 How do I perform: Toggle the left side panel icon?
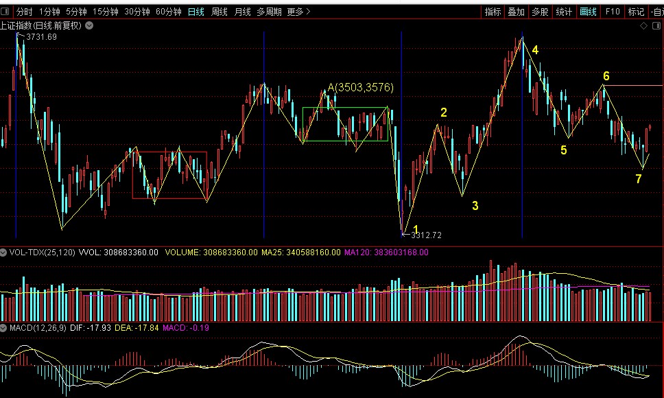point(5,12)
